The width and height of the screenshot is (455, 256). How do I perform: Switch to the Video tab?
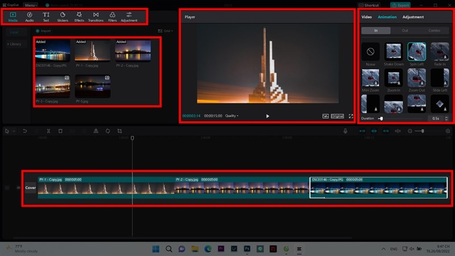tap(367, 17)
